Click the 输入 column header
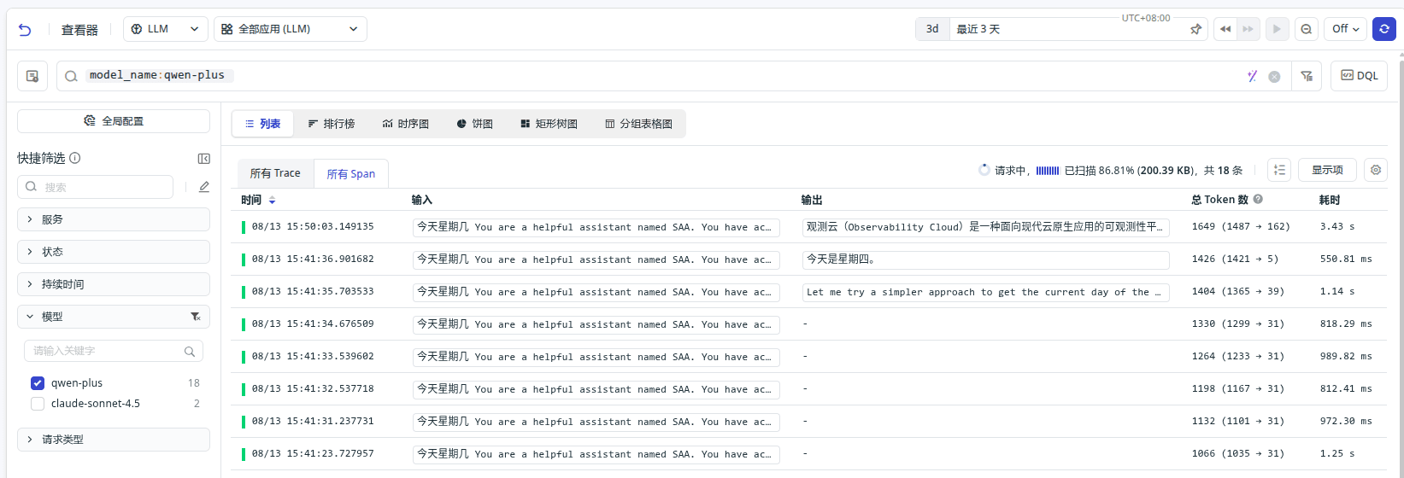The height and width of the screenshot is (478, 1404). point(422,200)
